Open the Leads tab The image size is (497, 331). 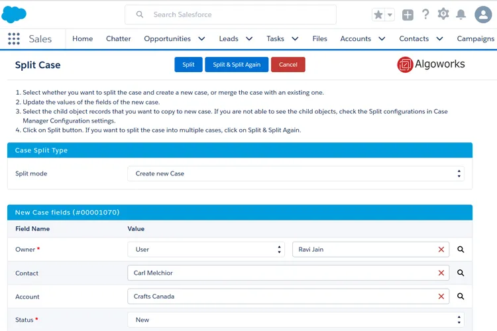pos(229,38)
